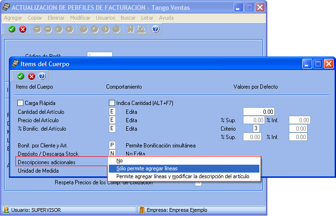Click Bonif. por Cliente y Art. field 'P'
The width and height of the screenshot is (336, 216).
112,145
